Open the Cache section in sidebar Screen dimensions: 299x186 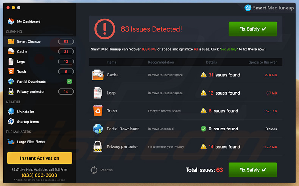(39, 51)
